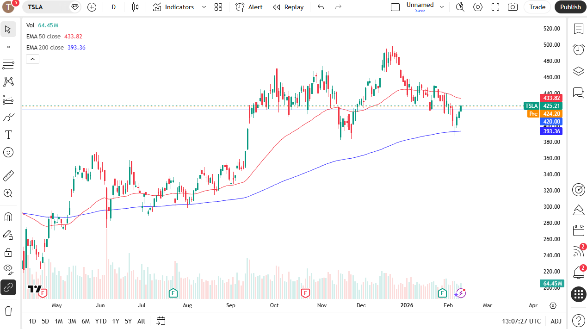Open Fibonacci retracement tools

coord(8,64)
